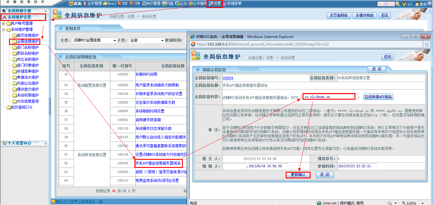This screenshot has width=433, height=205.
Task: Click the 业务管理 icon in top bar
Action: point(85,4)
